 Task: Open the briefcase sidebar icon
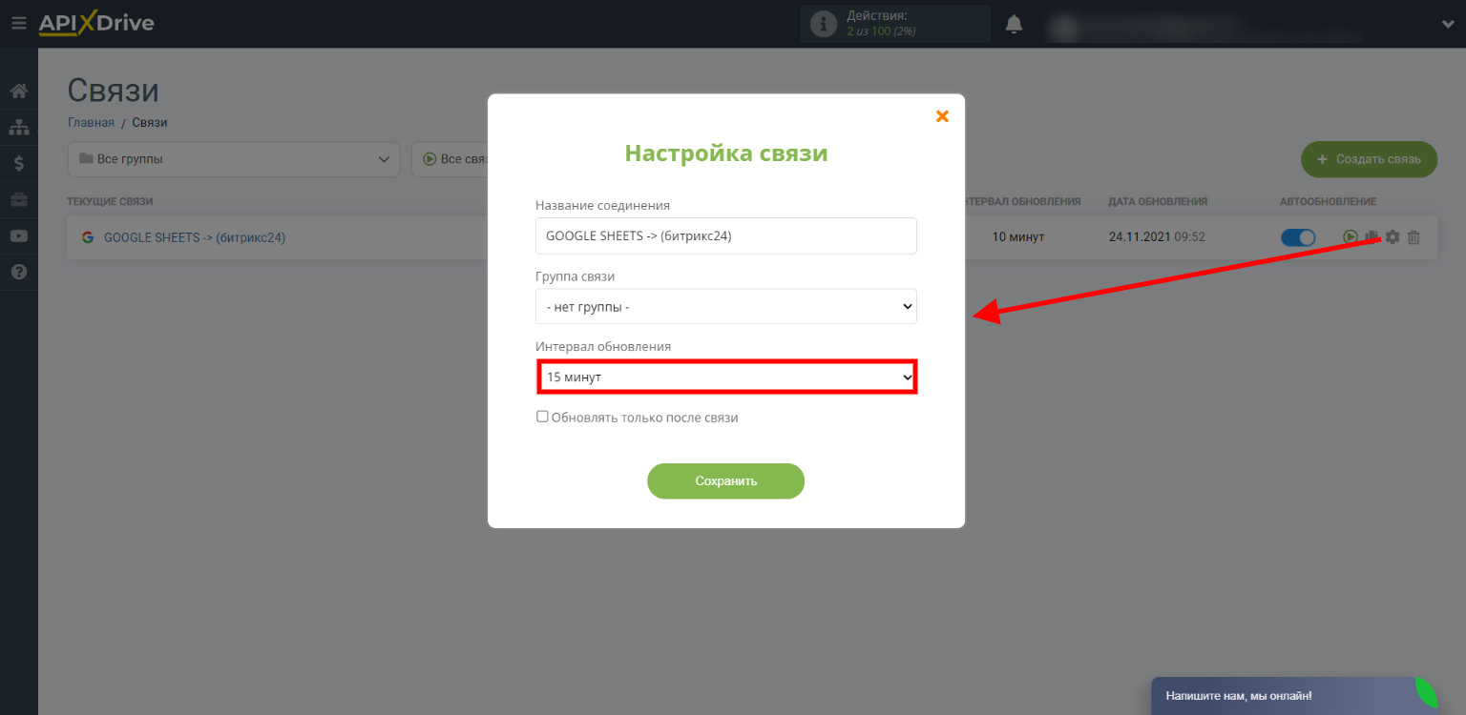pyautogui.click(x=18, y=200)
